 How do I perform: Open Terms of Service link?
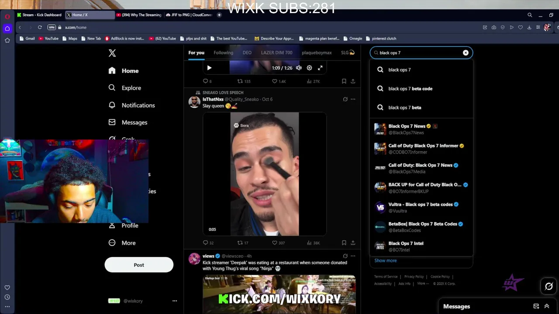click(x=386, y=276)
